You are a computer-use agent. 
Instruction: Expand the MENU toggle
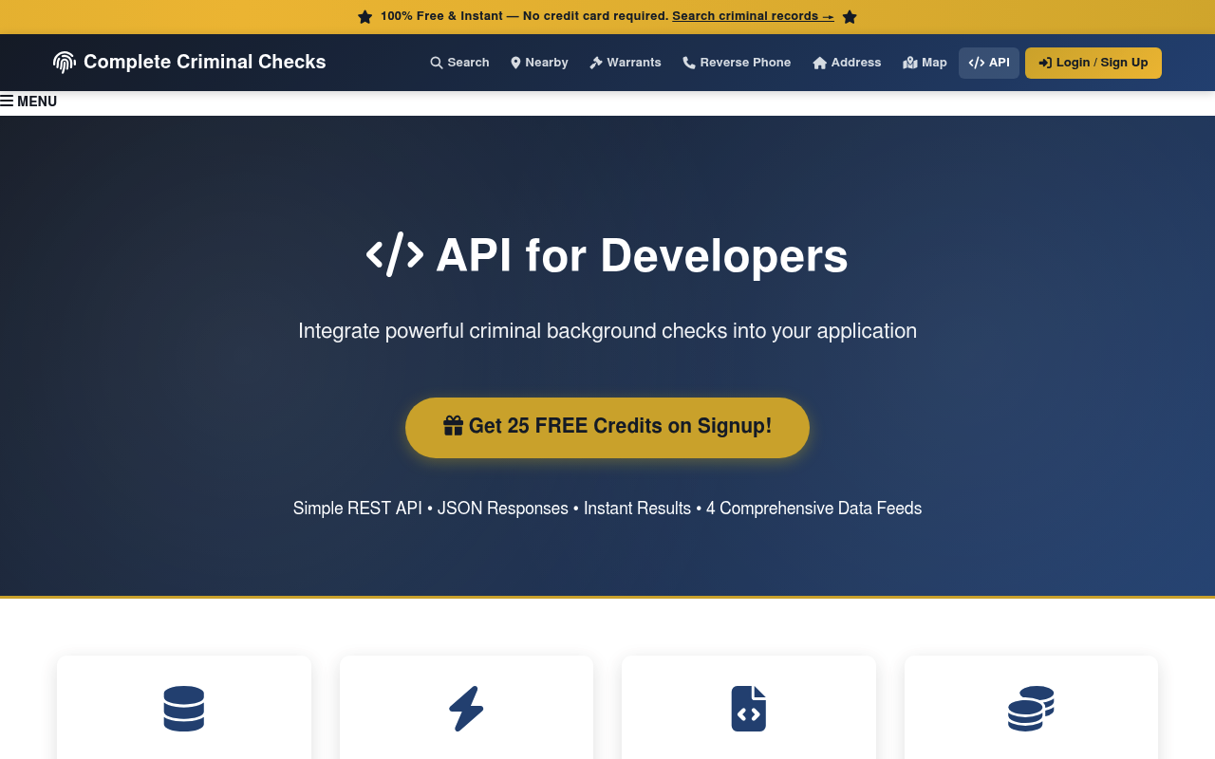click(x=28, y=102)
